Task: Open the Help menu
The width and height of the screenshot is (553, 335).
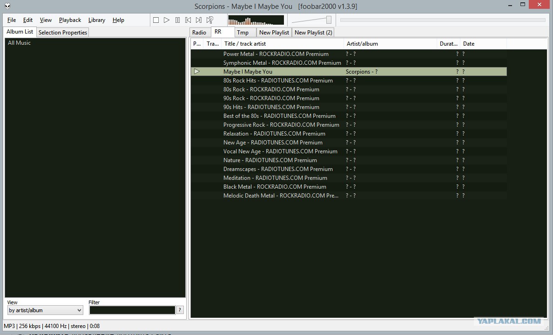Action: pyautogui.click(x=118, y=20)
